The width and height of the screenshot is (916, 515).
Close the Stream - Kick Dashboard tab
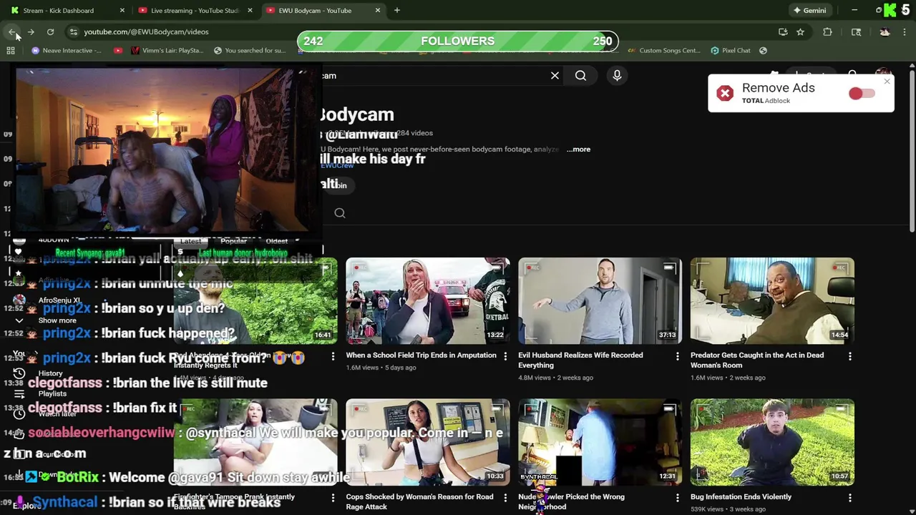coord(122,10)
